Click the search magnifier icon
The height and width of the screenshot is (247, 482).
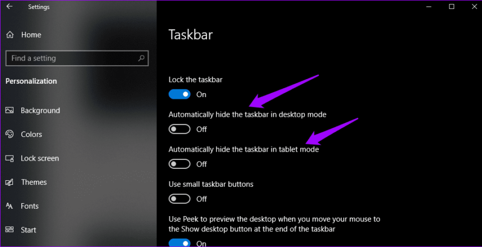141,58
